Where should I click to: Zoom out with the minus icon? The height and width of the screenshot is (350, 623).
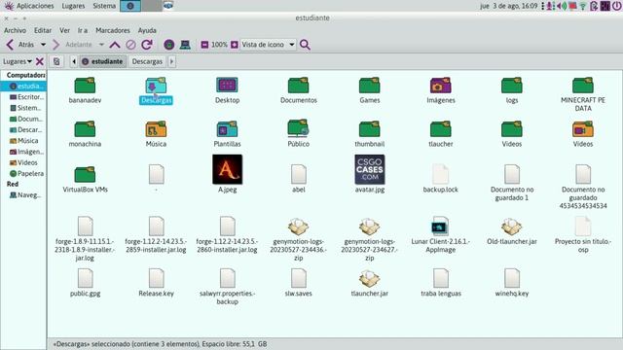pyautogui.click(x=204, y=45)
